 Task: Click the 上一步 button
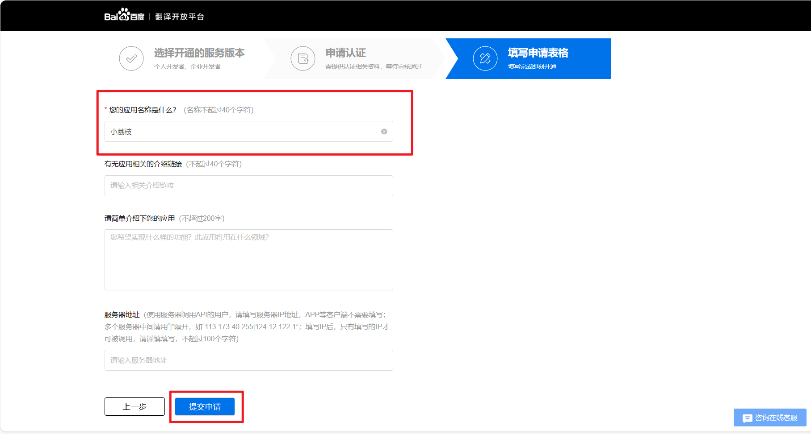pyautogui.click(x=134, y=406)
